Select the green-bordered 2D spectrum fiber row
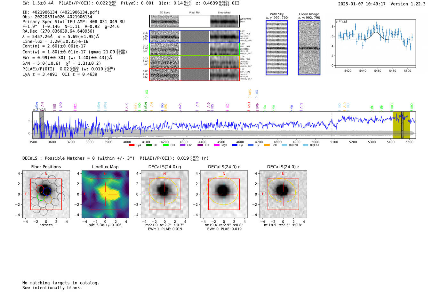The width and height of the screenshot is (448, 305). 195,49
